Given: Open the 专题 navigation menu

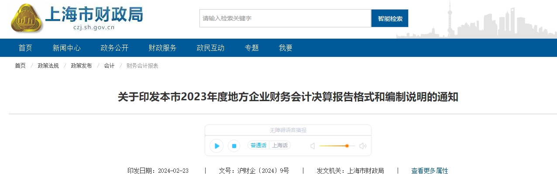Looking at the screenshot, I should 251,48.
